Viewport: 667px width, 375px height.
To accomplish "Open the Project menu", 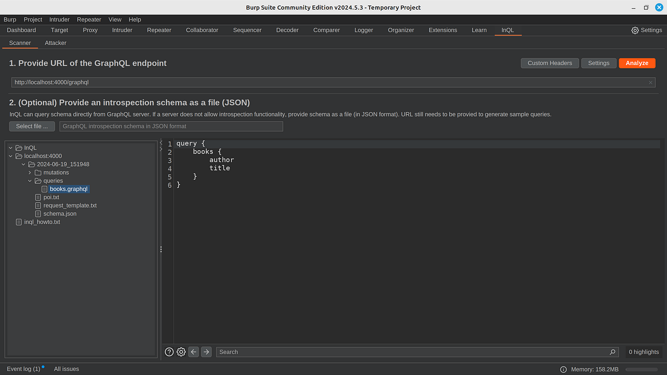I will tap(33, 19).
